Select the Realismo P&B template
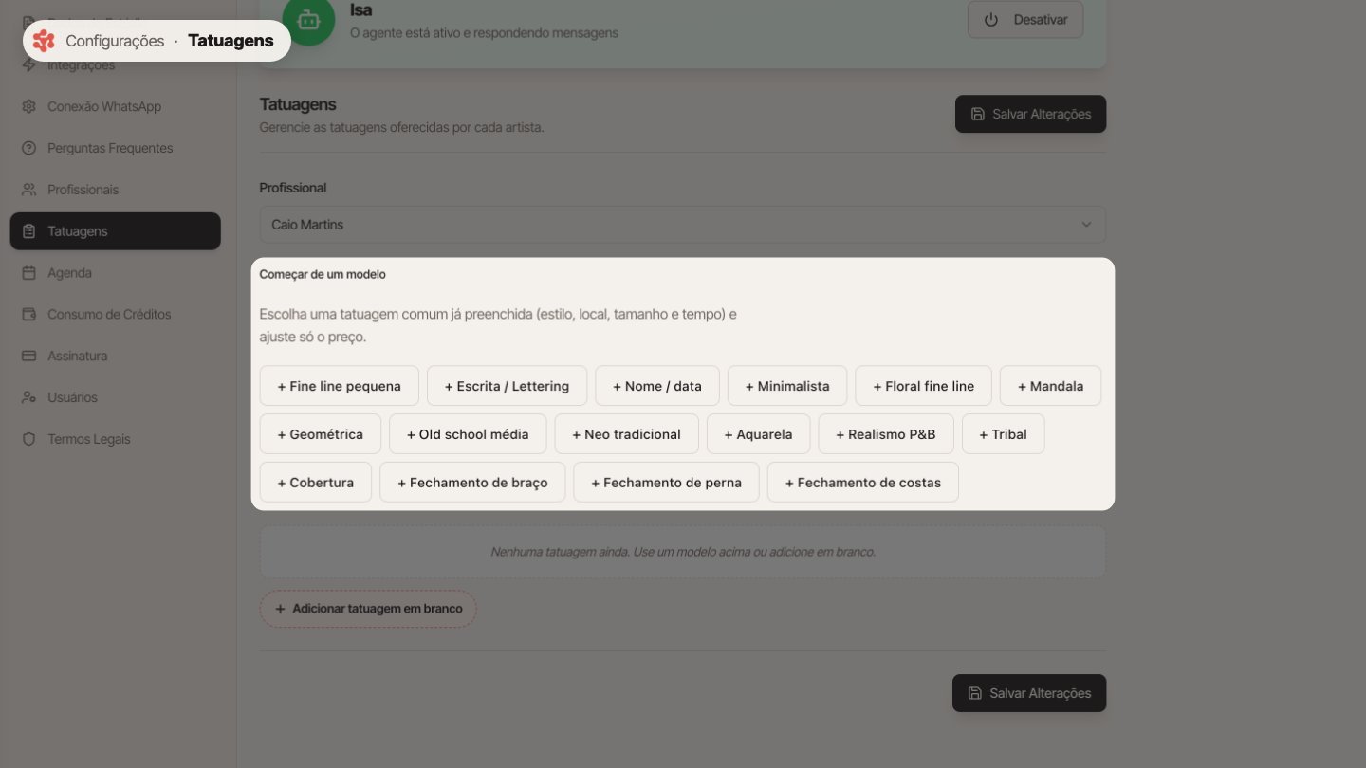 (886, 434)
